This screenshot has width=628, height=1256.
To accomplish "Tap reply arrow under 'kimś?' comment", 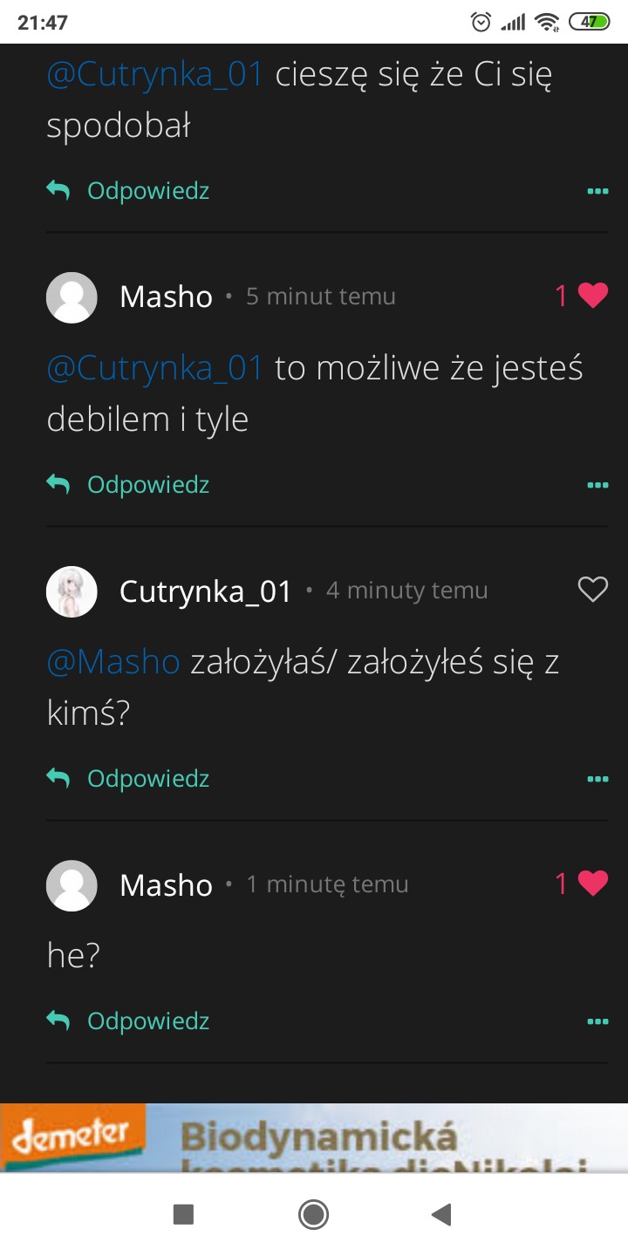I will 58,777.
